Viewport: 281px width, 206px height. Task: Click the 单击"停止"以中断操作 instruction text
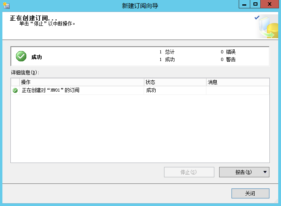click(x=47, y=24)
